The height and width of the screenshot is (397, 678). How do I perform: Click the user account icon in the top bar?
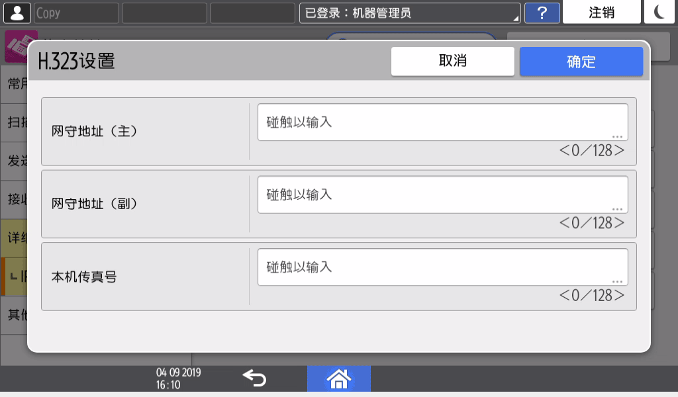[17, 11]
